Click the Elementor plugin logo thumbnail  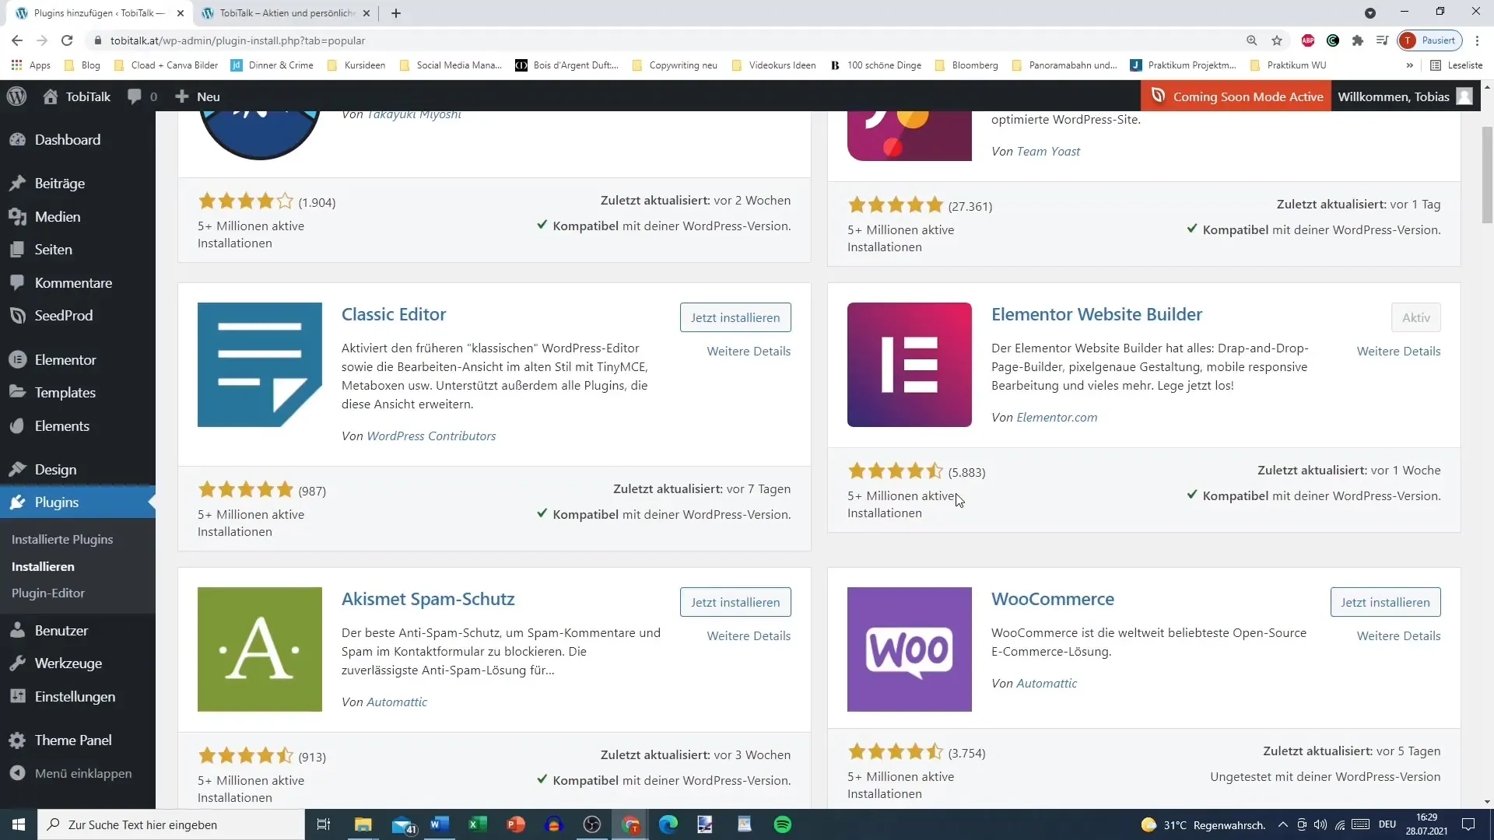(910, 365)
